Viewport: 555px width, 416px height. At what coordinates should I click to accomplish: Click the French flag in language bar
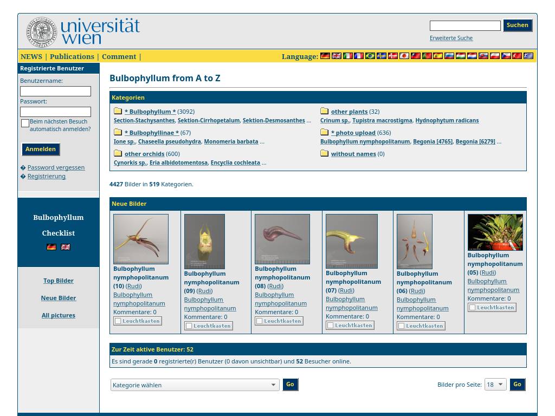359,56
